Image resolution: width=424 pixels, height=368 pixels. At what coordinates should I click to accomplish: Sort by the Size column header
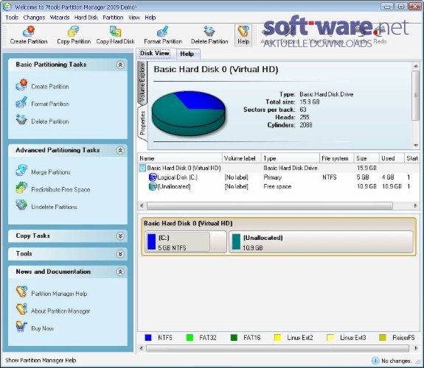click(366, 158)
